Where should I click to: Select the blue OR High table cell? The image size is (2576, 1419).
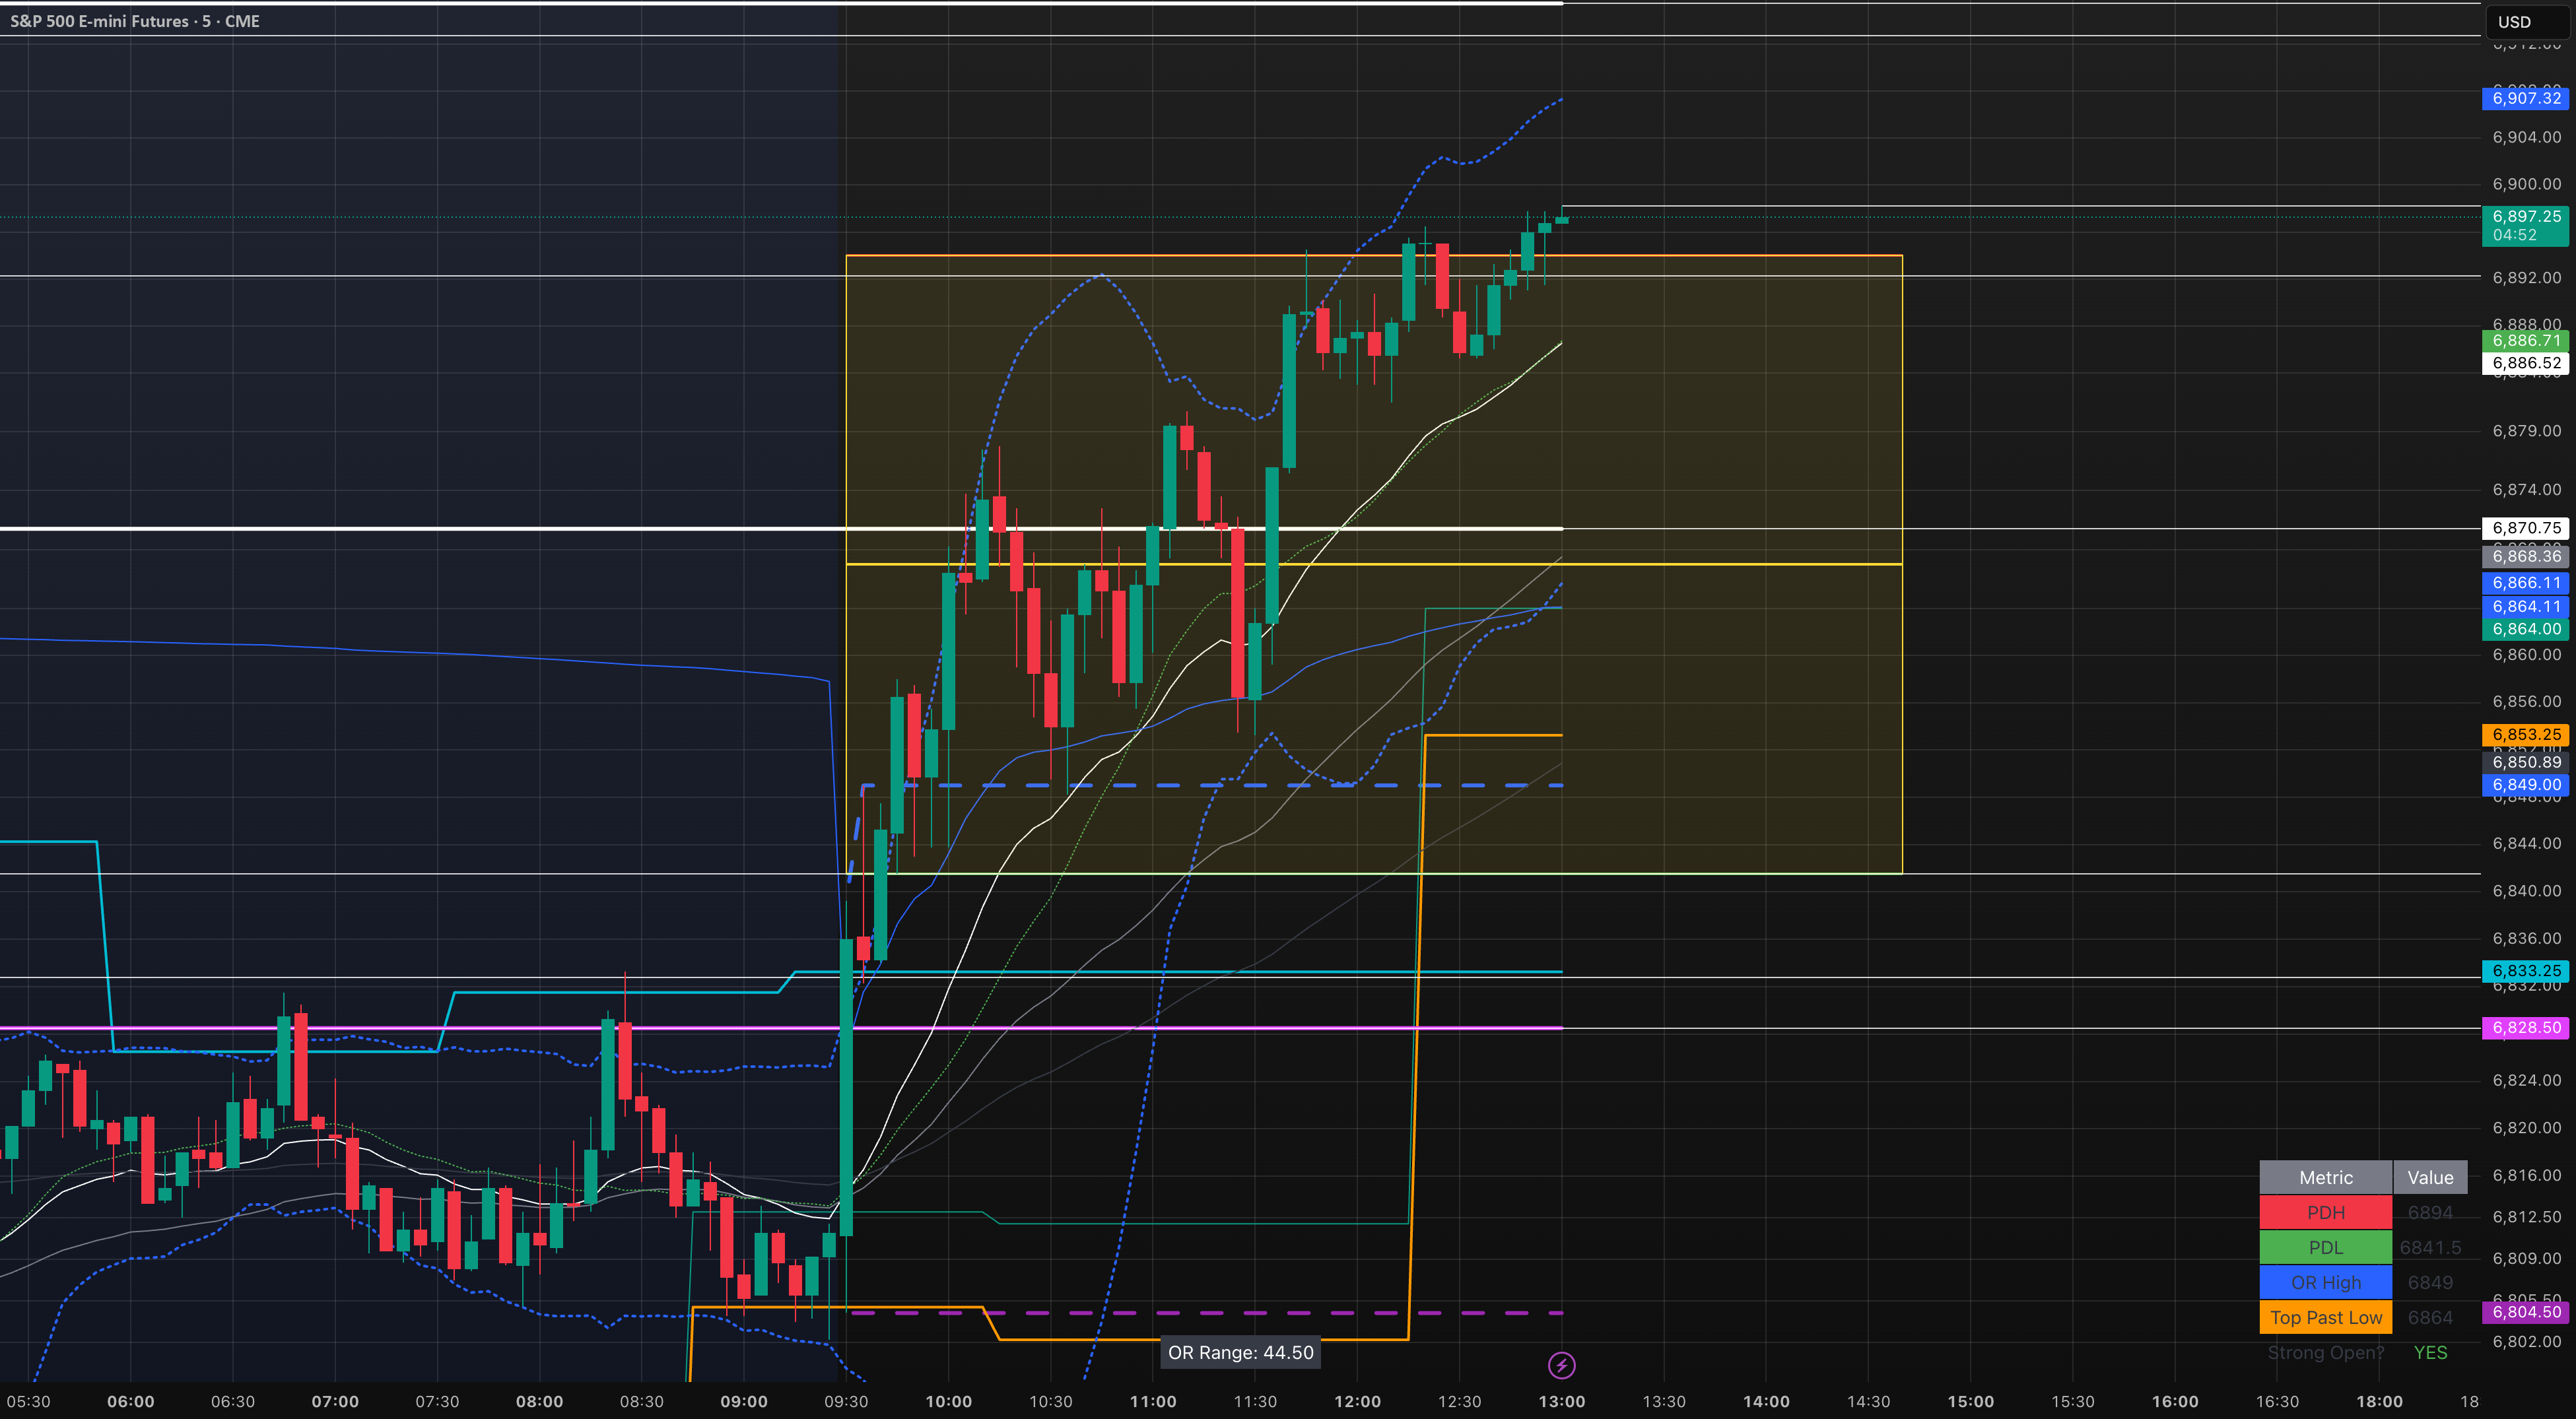pos(2325,1283)
